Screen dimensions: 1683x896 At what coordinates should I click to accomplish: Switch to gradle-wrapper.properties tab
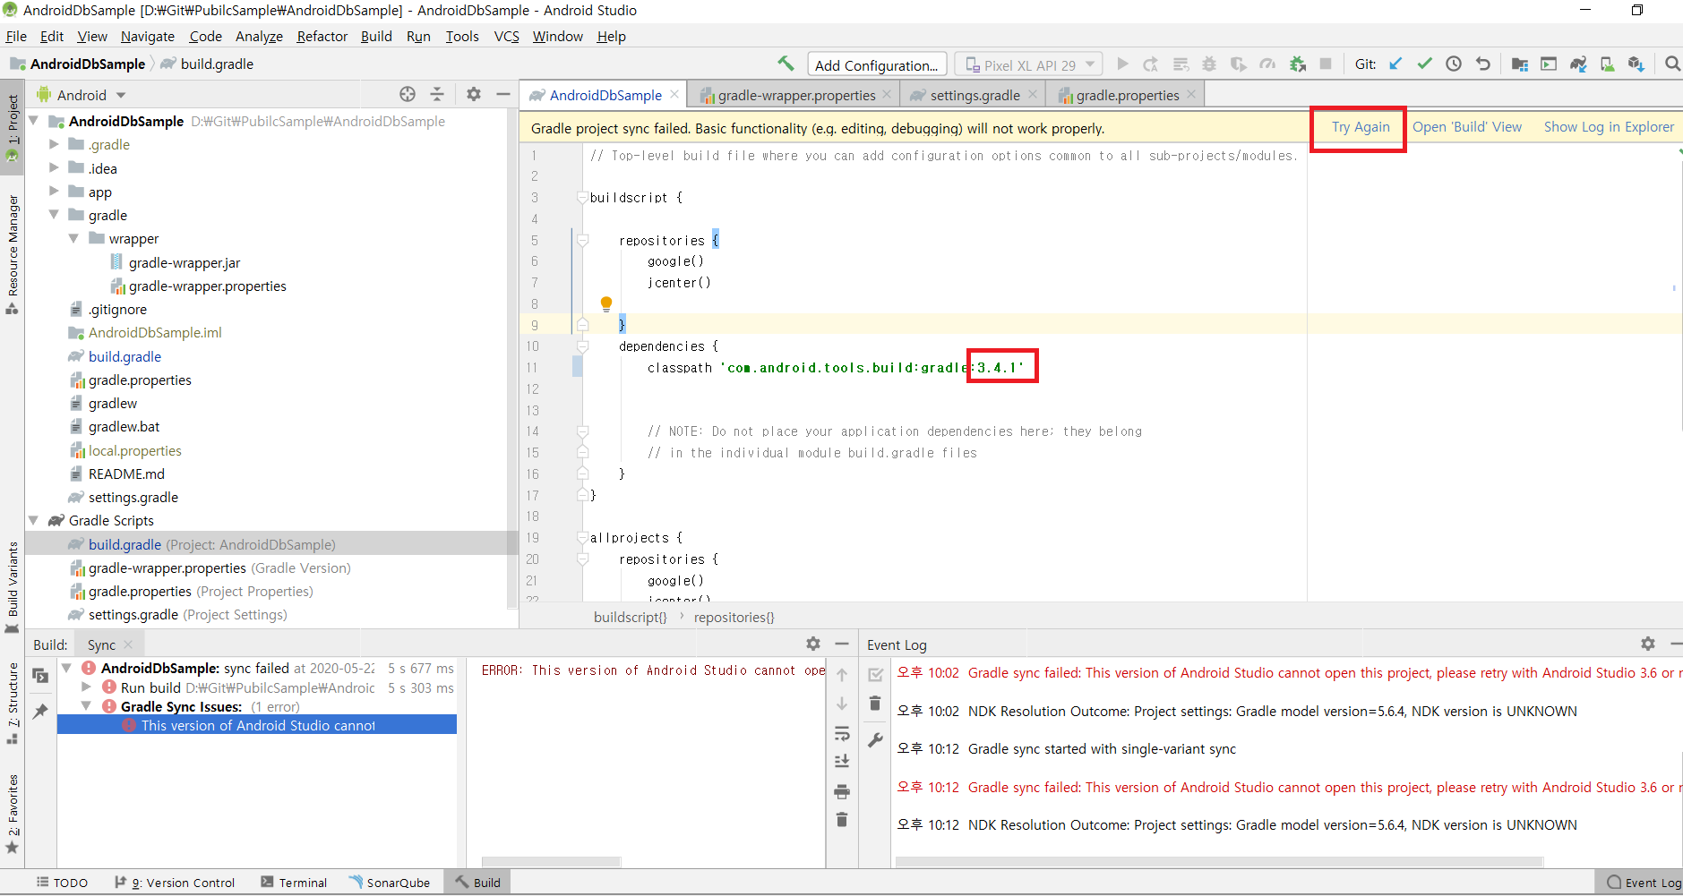795,95
